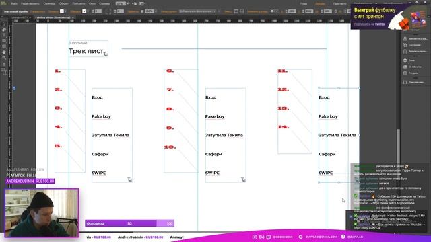Viewport: 431px width, 242px height.
Task: Open the Файл menu
Action: 14,4
